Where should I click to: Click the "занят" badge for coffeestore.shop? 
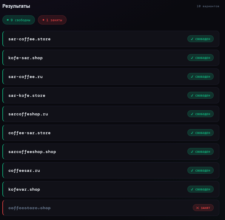(x=203, y=208)
